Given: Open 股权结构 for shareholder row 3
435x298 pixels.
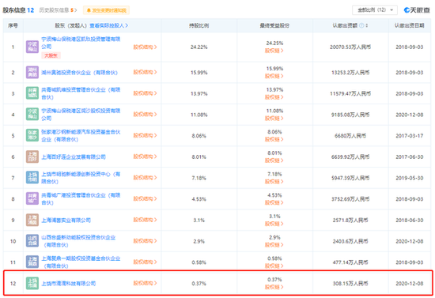Looking at the screenshot, I should [145, 93].
